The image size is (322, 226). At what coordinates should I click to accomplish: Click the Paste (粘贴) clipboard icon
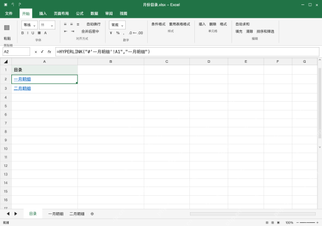click(x=7, y=28)
